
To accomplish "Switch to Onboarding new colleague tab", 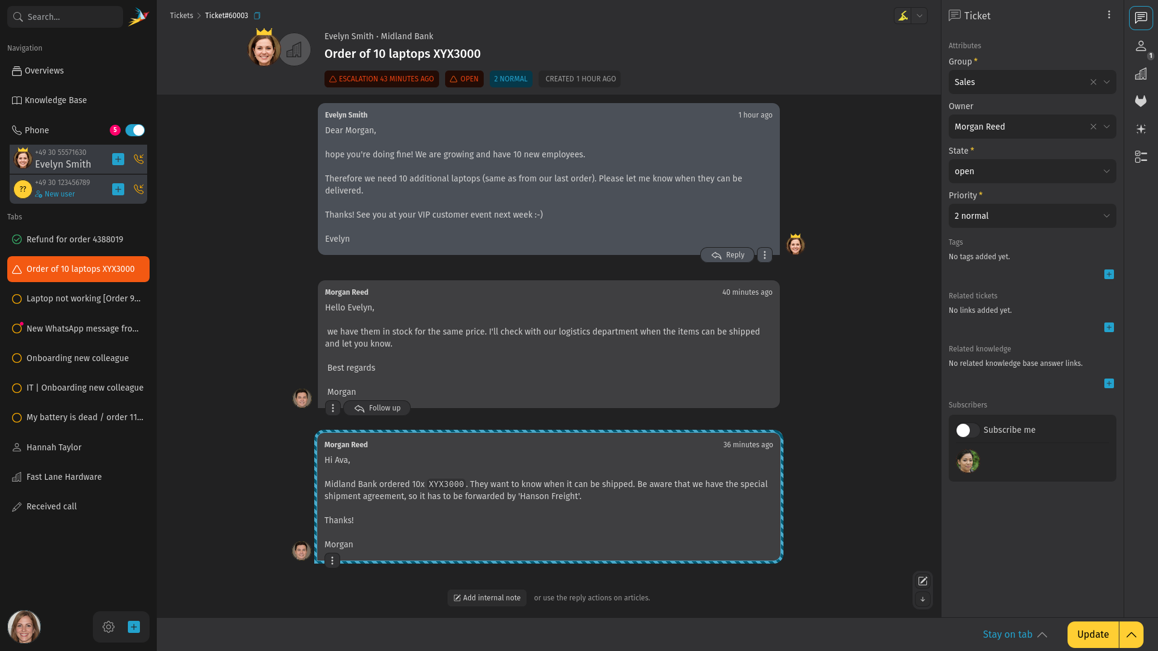I will 78,359.
